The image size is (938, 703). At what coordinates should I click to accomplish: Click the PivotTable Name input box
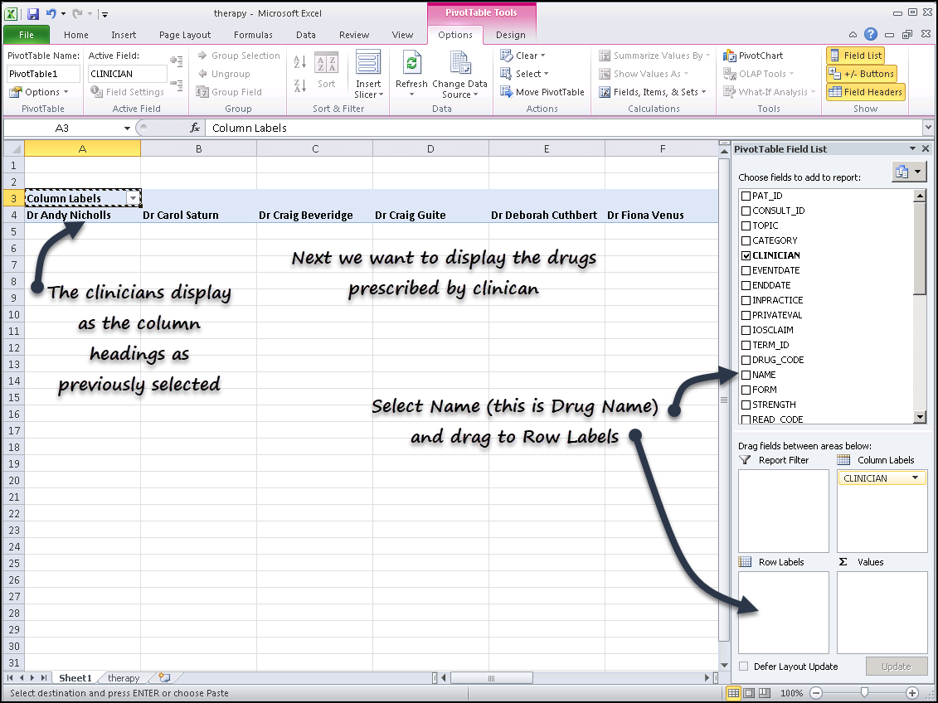43,74
